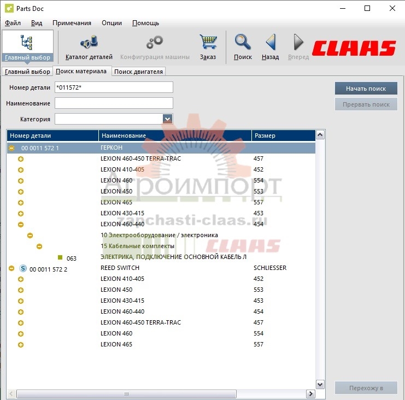
Task: Click the Начать поиск button
Action: (366, 89)
